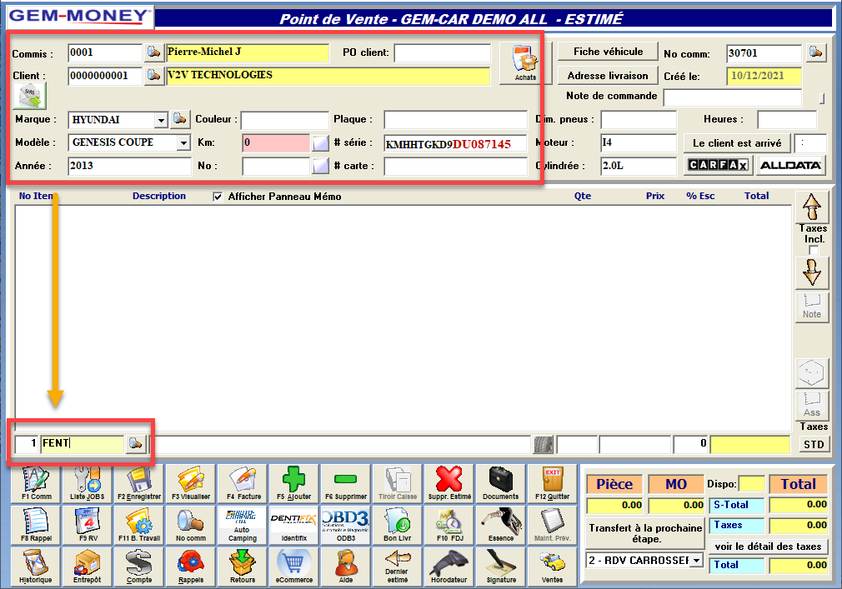Screen dimensions: 842x589
Task: Expand the Marque HYUNDAI dropdown
Action: pyautogui.click(x=161, y=120)
